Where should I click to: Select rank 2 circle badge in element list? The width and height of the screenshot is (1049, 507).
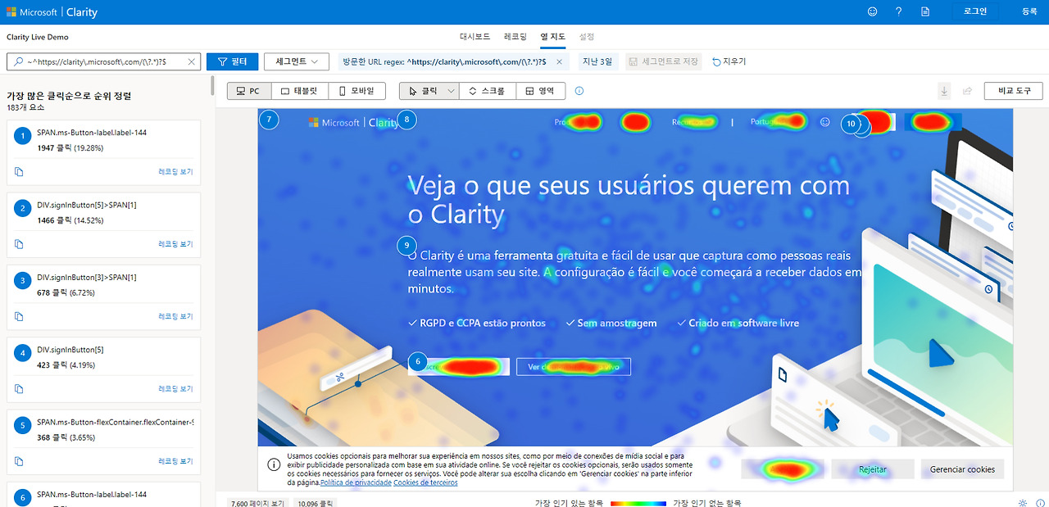tap(24, 208)
